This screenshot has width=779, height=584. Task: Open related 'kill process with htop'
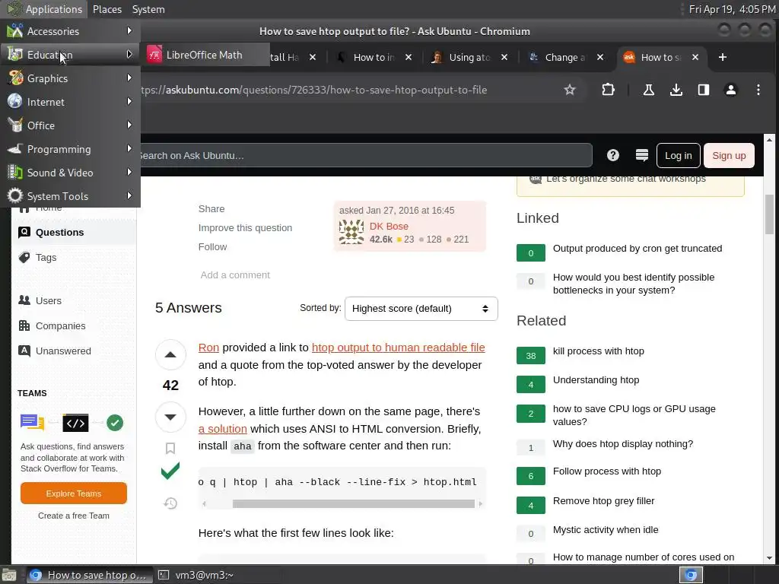(x=598, y=351)
